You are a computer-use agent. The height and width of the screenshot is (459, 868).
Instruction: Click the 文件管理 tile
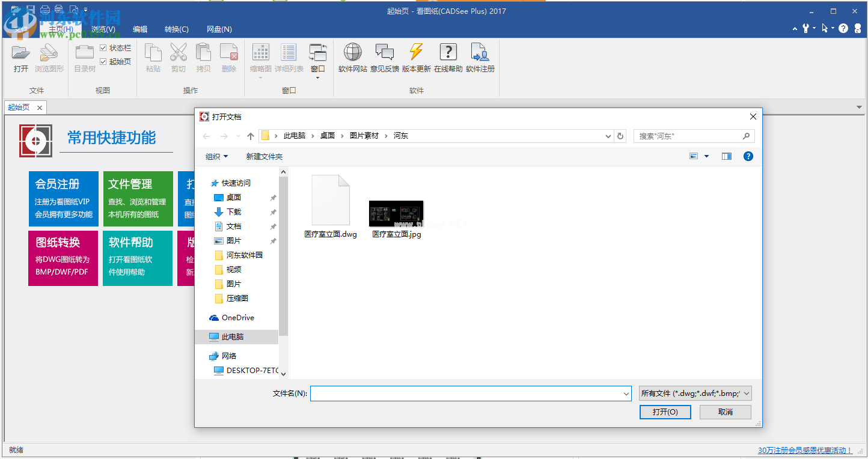point(138,199)
